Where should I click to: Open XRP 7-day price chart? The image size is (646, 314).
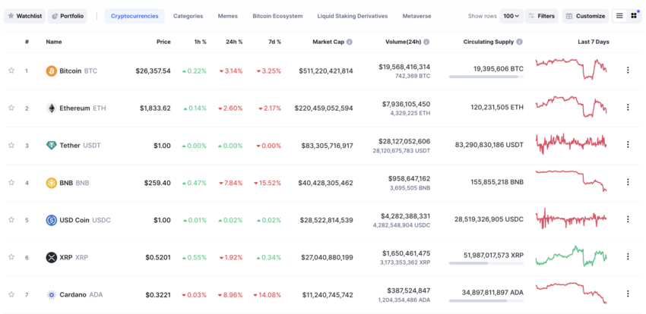click(x=571, y=256)
